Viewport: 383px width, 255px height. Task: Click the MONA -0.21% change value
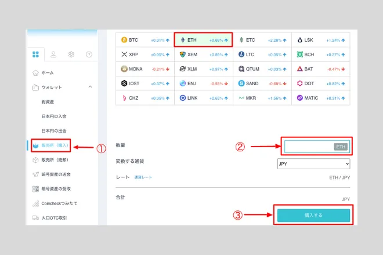158,69
